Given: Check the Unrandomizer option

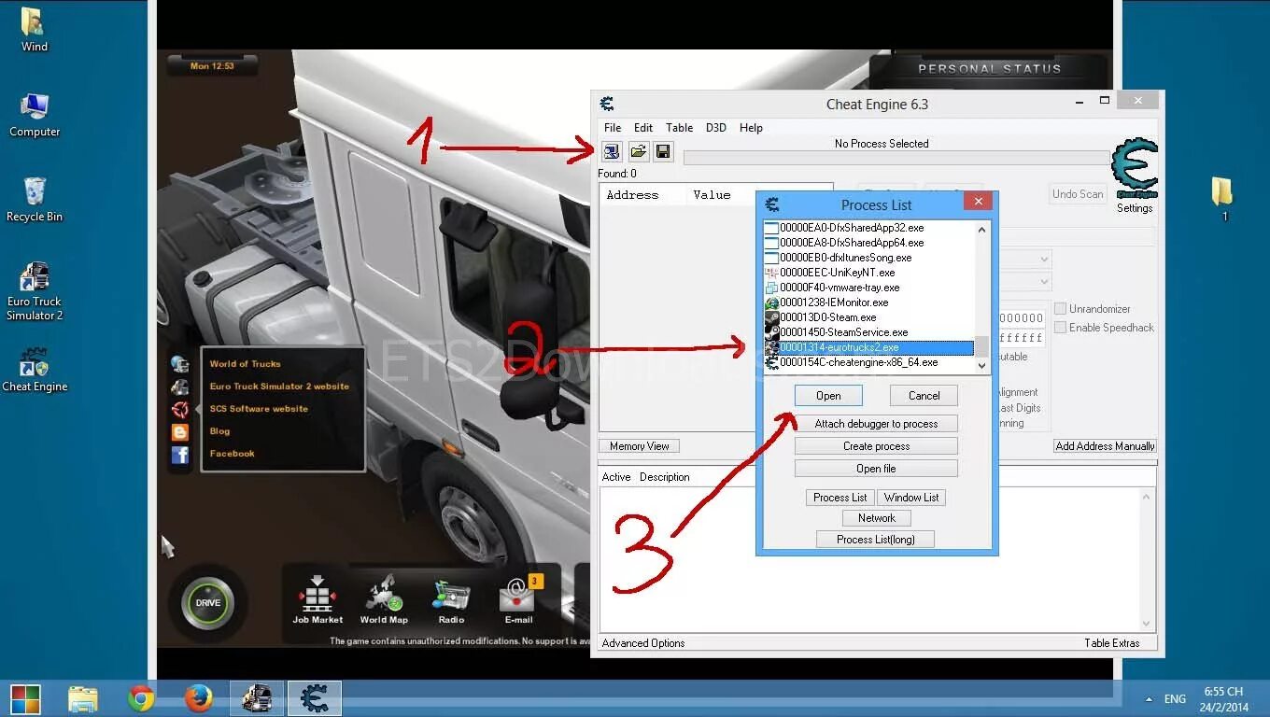Looking at the screenshot, I should pyautogui.click(x=1060, y=308).
